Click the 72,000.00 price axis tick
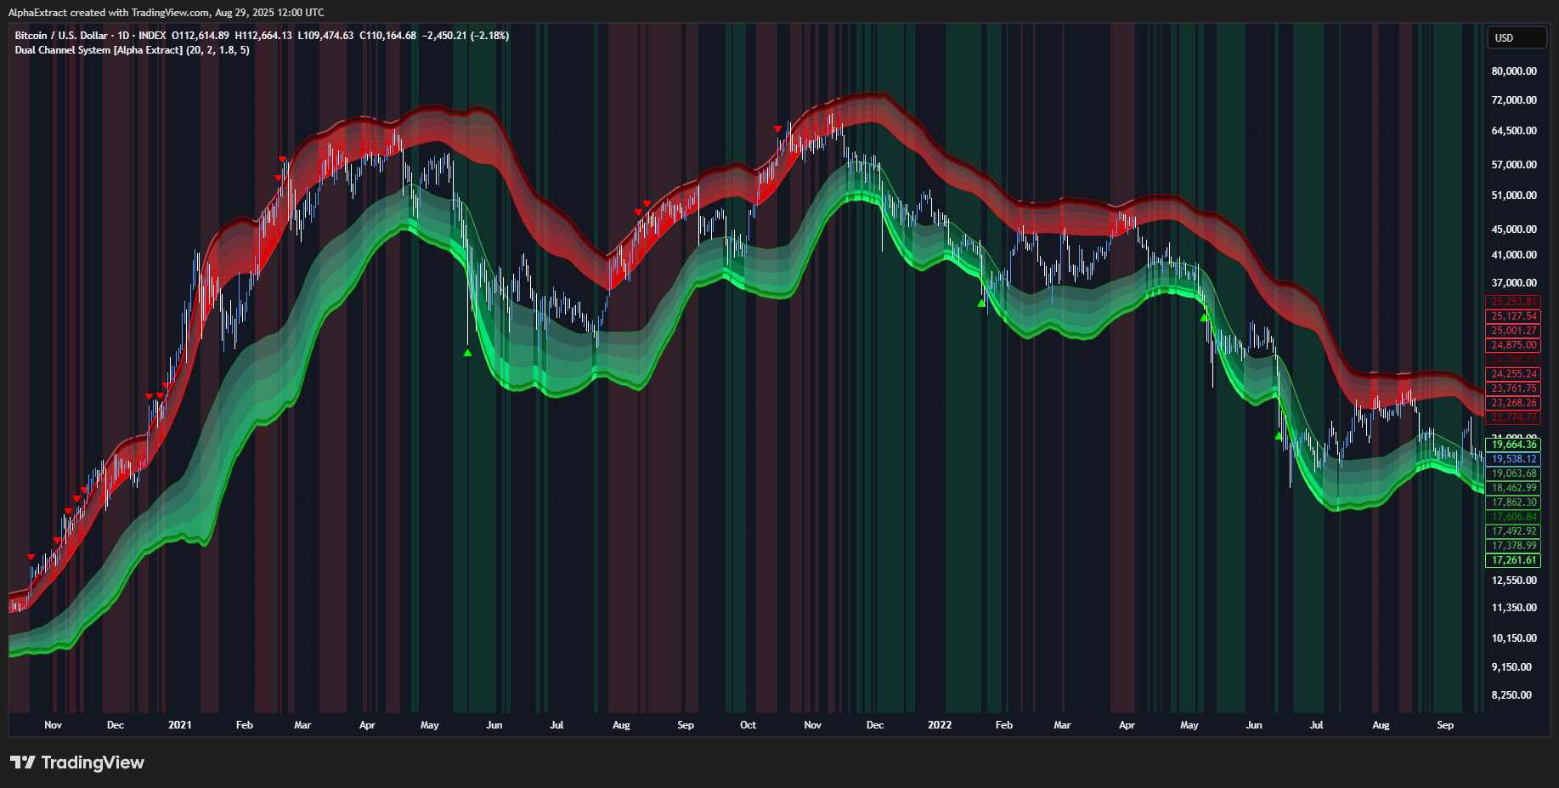 1514,100
